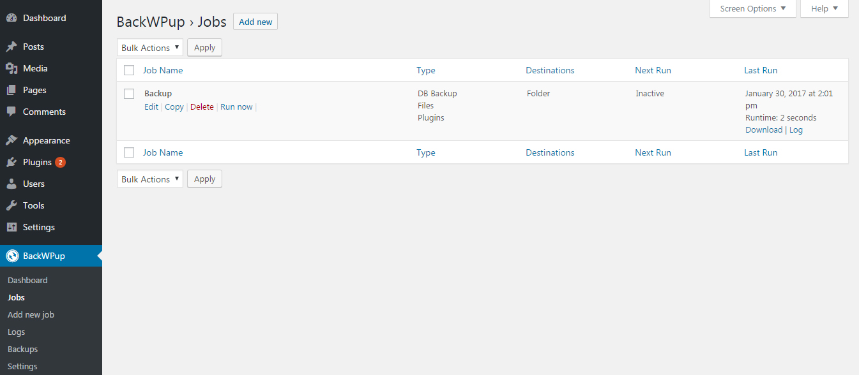Viewport: 859px width, 375px height.
Task: Click Run now for Backup job
Action: 236,107
